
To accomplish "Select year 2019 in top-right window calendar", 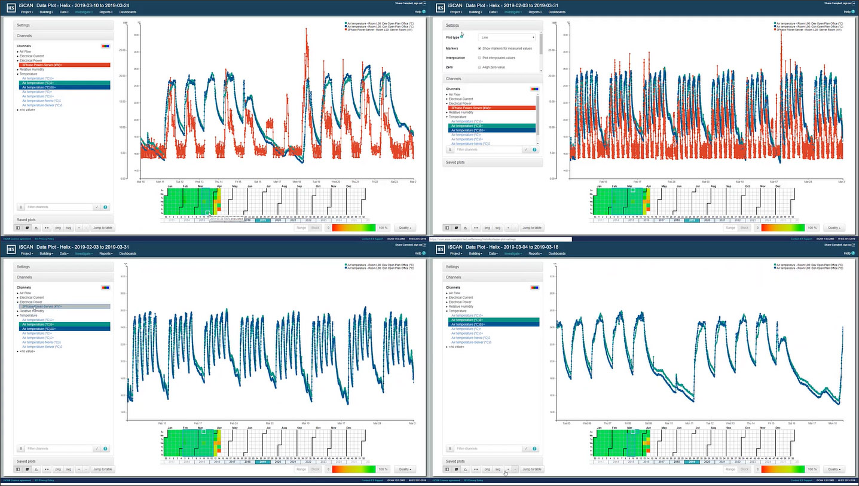I will point(692,220).
